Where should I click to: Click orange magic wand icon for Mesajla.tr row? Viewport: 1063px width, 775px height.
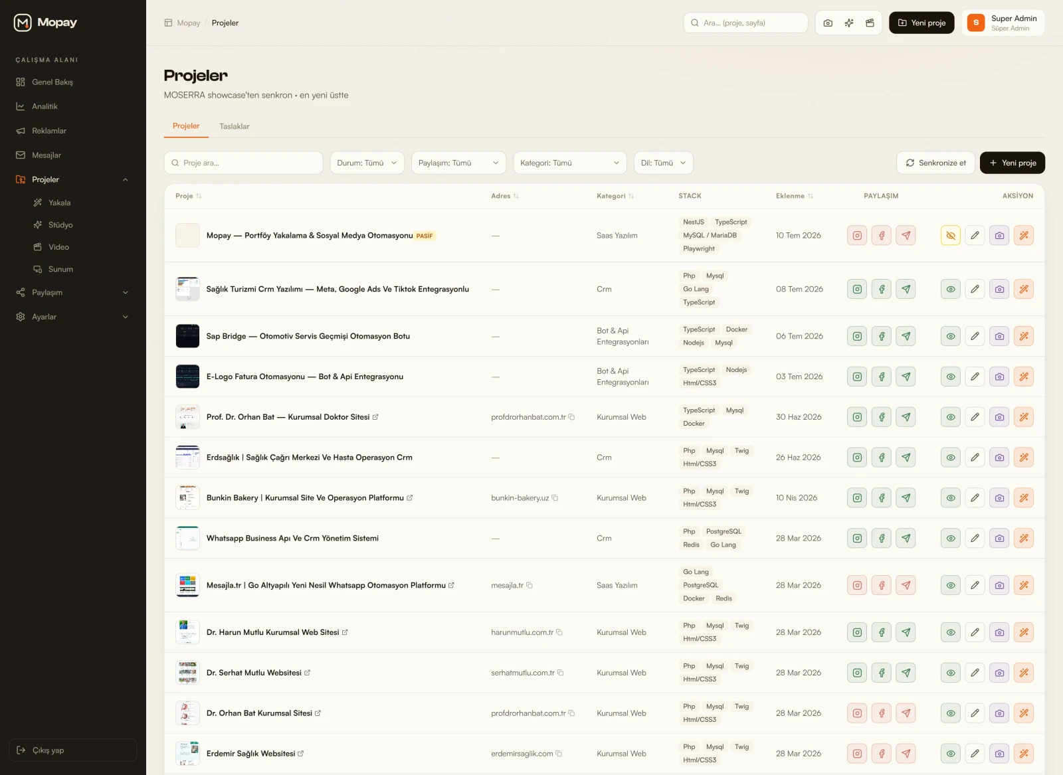1024,586
